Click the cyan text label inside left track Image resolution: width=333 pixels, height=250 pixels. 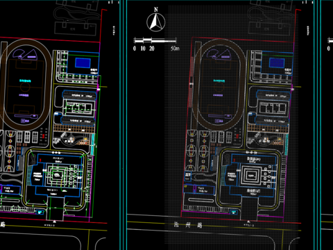(x=25, y=81)
